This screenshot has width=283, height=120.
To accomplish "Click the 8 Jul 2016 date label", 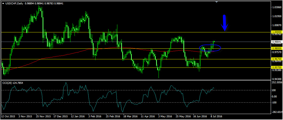I will point(216,116).
